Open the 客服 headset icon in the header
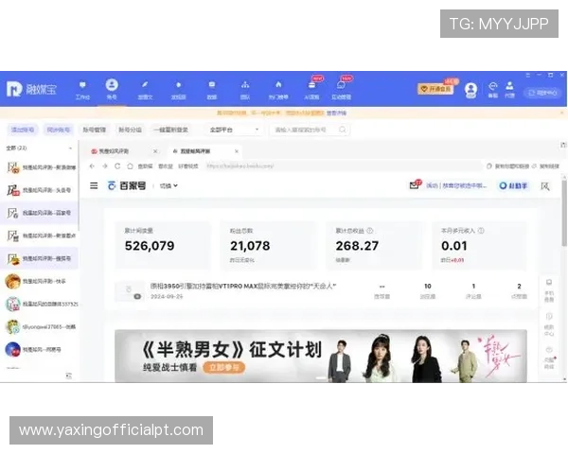The height and width of the screenshot is (454, 568). point(492,86)
